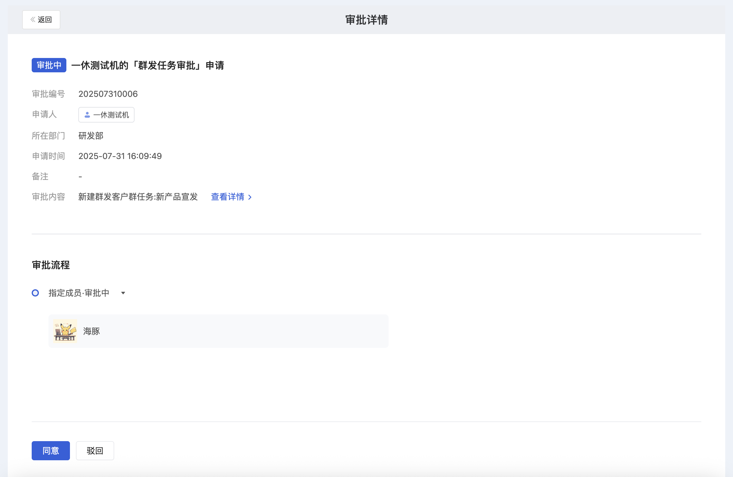
Task: Click the chevron arrow after 查看详情
Action: coord(250,197)
